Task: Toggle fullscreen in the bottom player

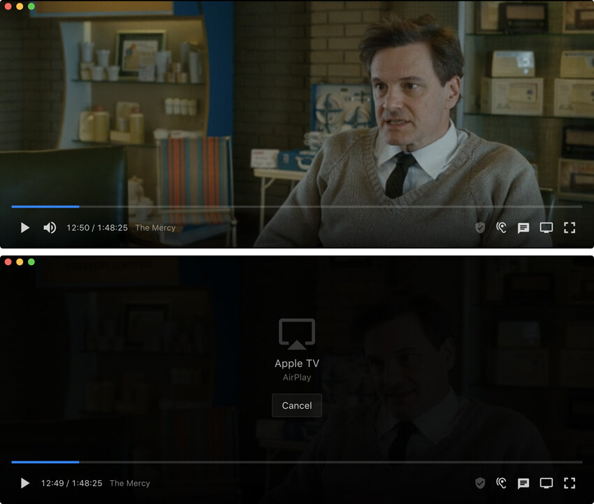Action: tap(570, 483)
